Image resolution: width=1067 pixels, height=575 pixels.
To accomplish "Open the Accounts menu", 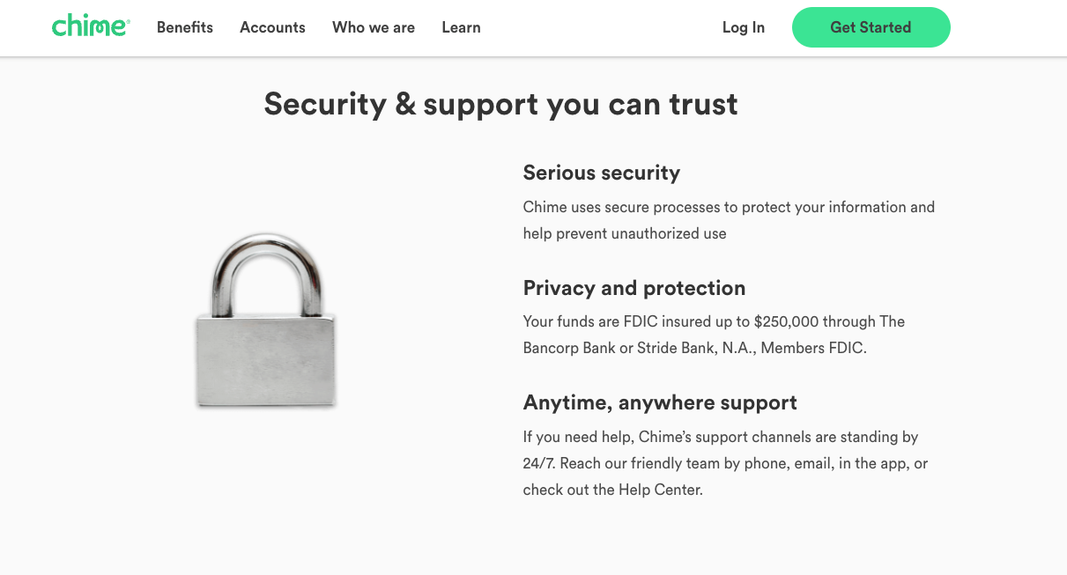I will 272,27.
